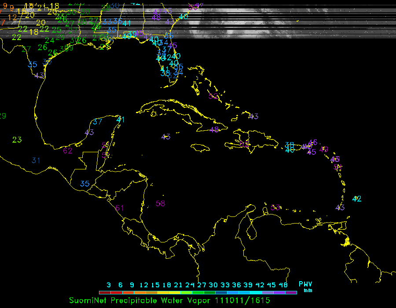This screenshot has width=396, height=308.
Task: Click the 48 value on eastern Cuba
Action: 214,130
